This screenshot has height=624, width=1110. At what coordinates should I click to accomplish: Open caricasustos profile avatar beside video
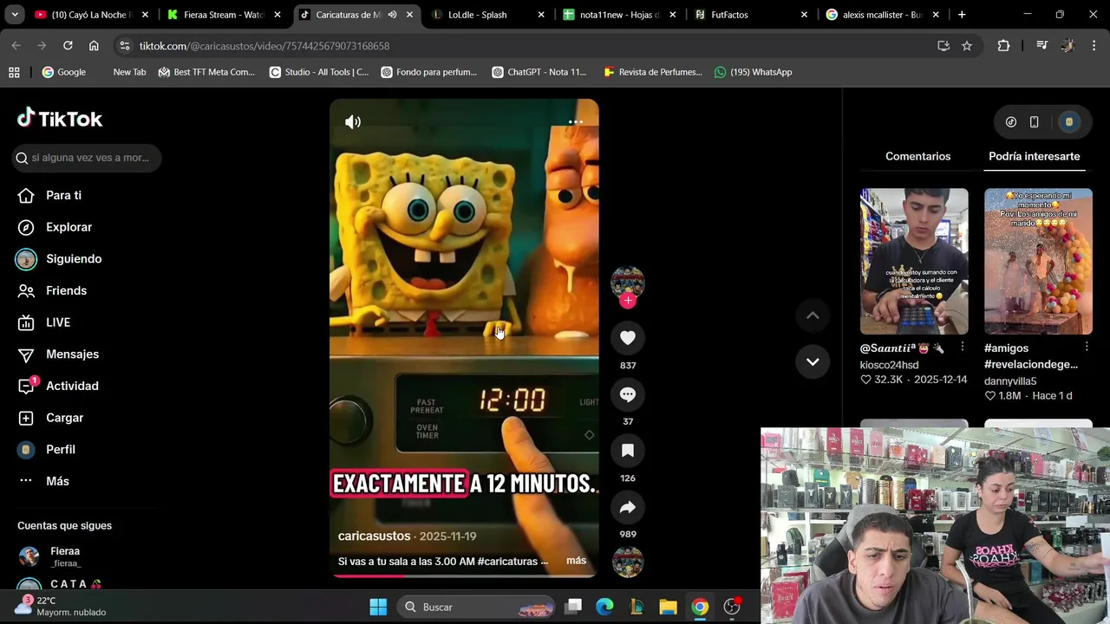click(628, 282)
